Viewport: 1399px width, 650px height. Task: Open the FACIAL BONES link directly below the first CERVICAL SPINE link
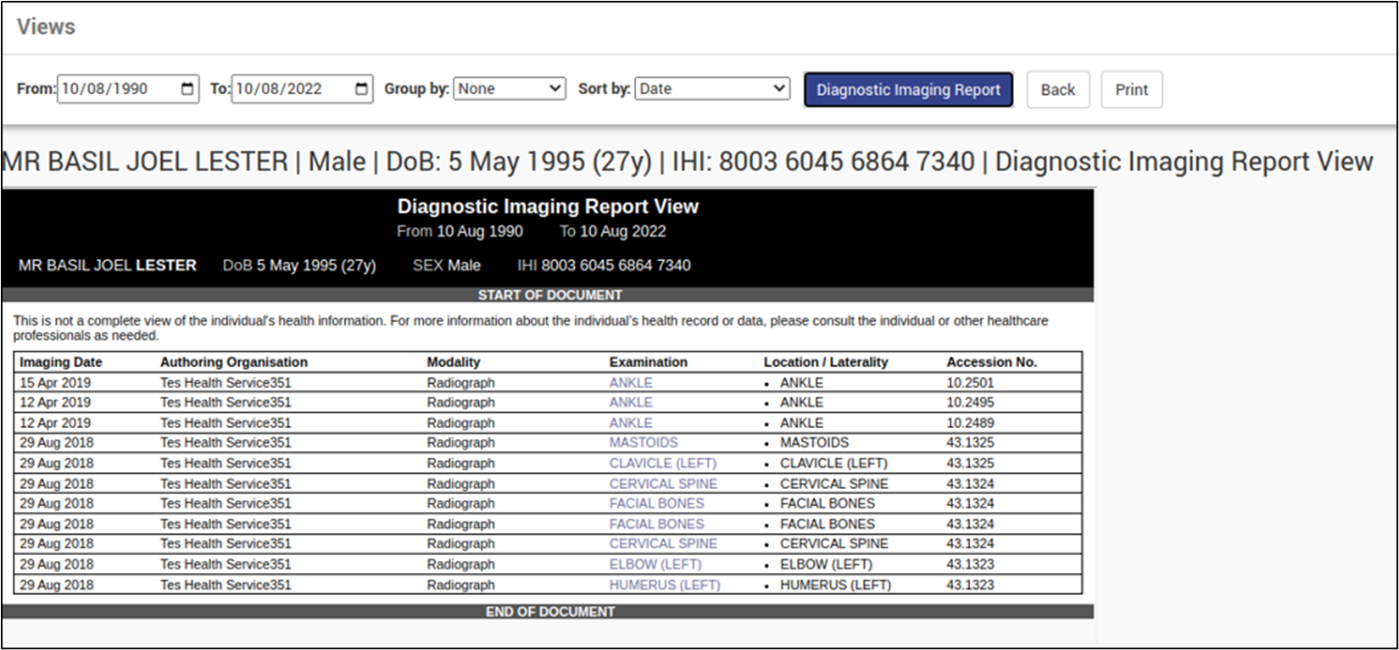click(x=656, y=503)
